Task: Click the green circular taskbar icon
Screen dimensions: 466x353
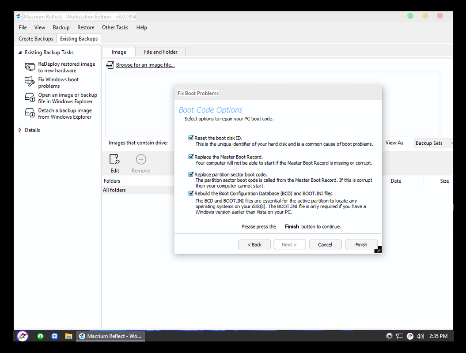Action: point(41,336)
